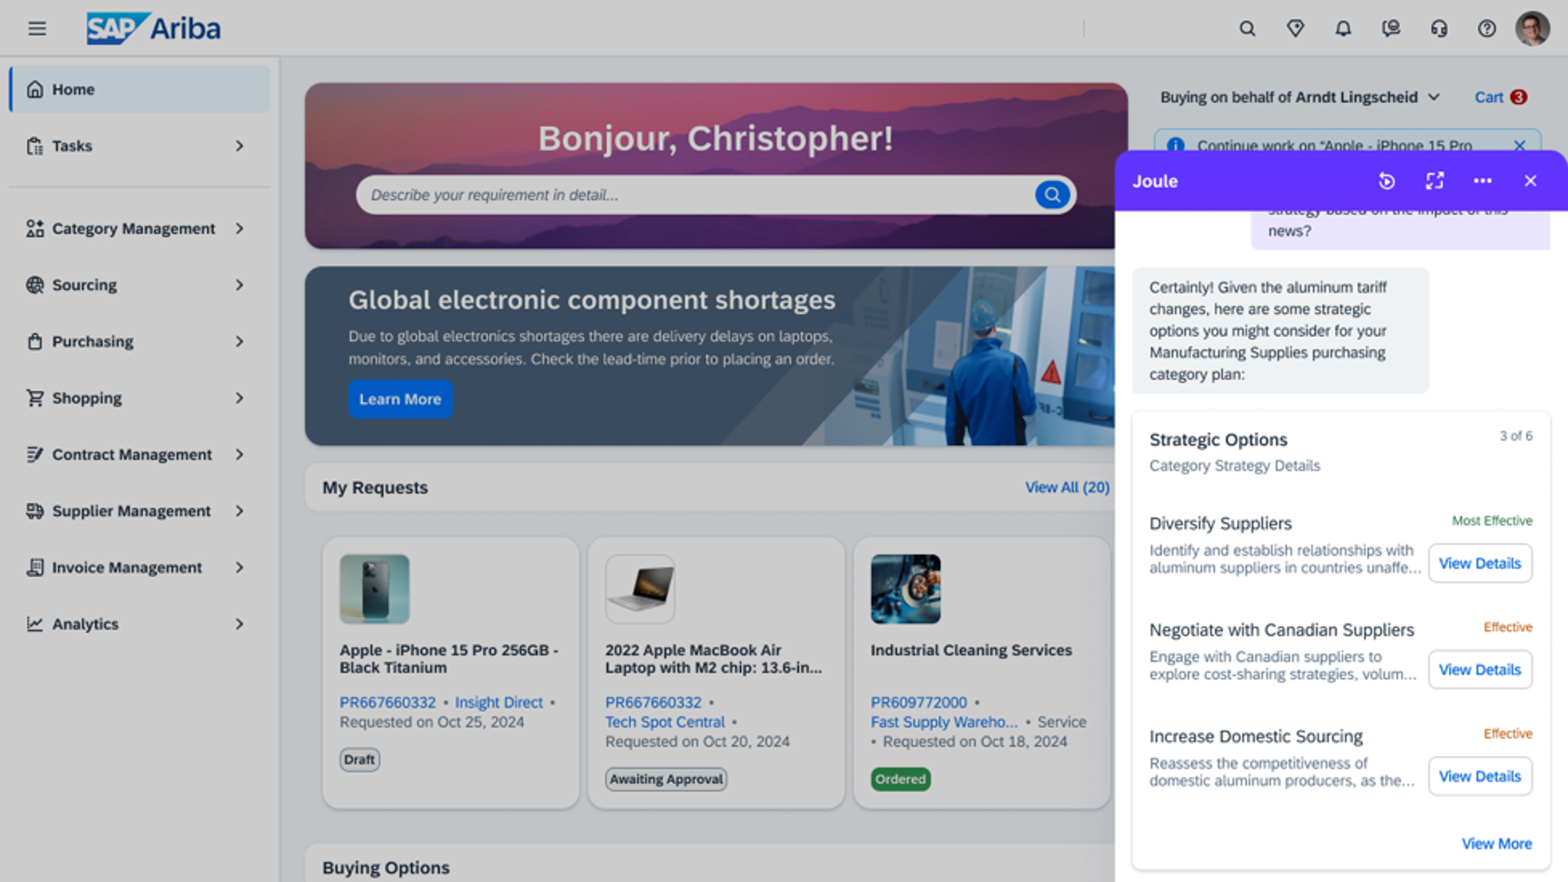
Task: Click the Learn More button
Action: click(x=400, y=399)
